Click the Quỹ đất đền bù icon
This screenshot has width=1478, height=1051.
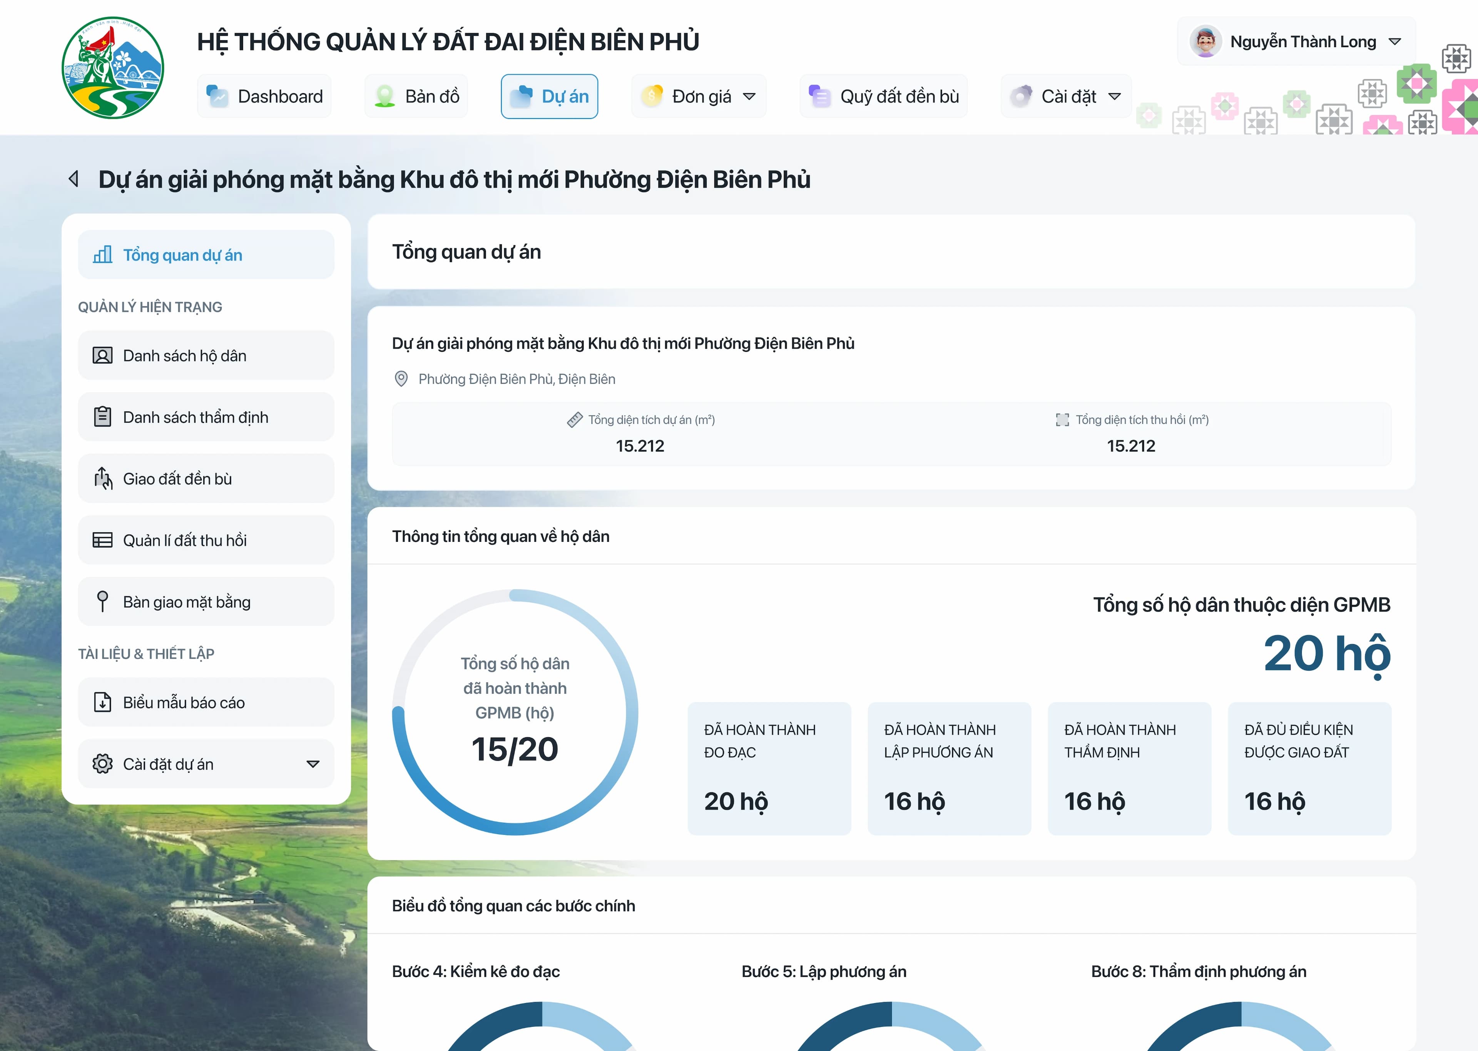coord(819,97)
